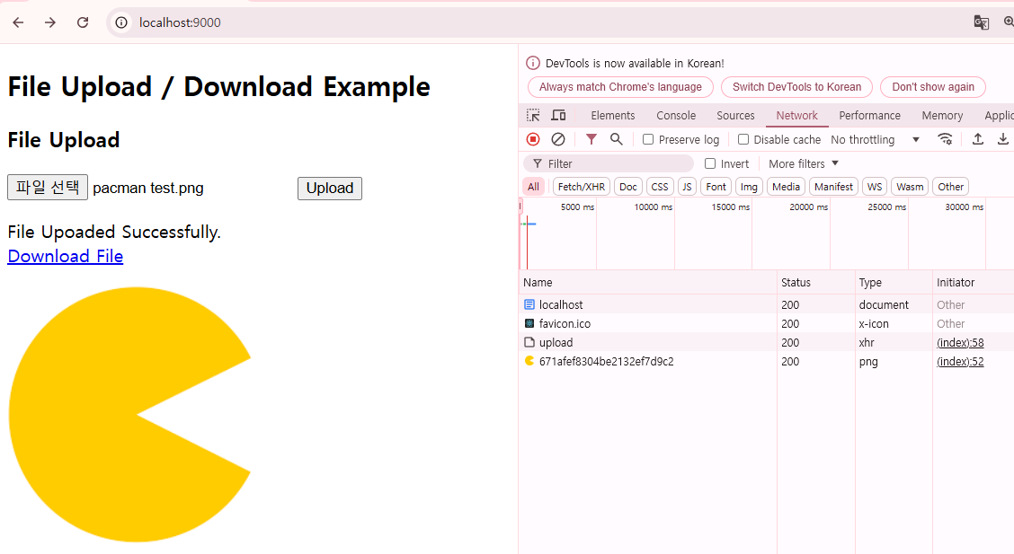Click Don't show again button
The image size is (1014, 554).
932,87
